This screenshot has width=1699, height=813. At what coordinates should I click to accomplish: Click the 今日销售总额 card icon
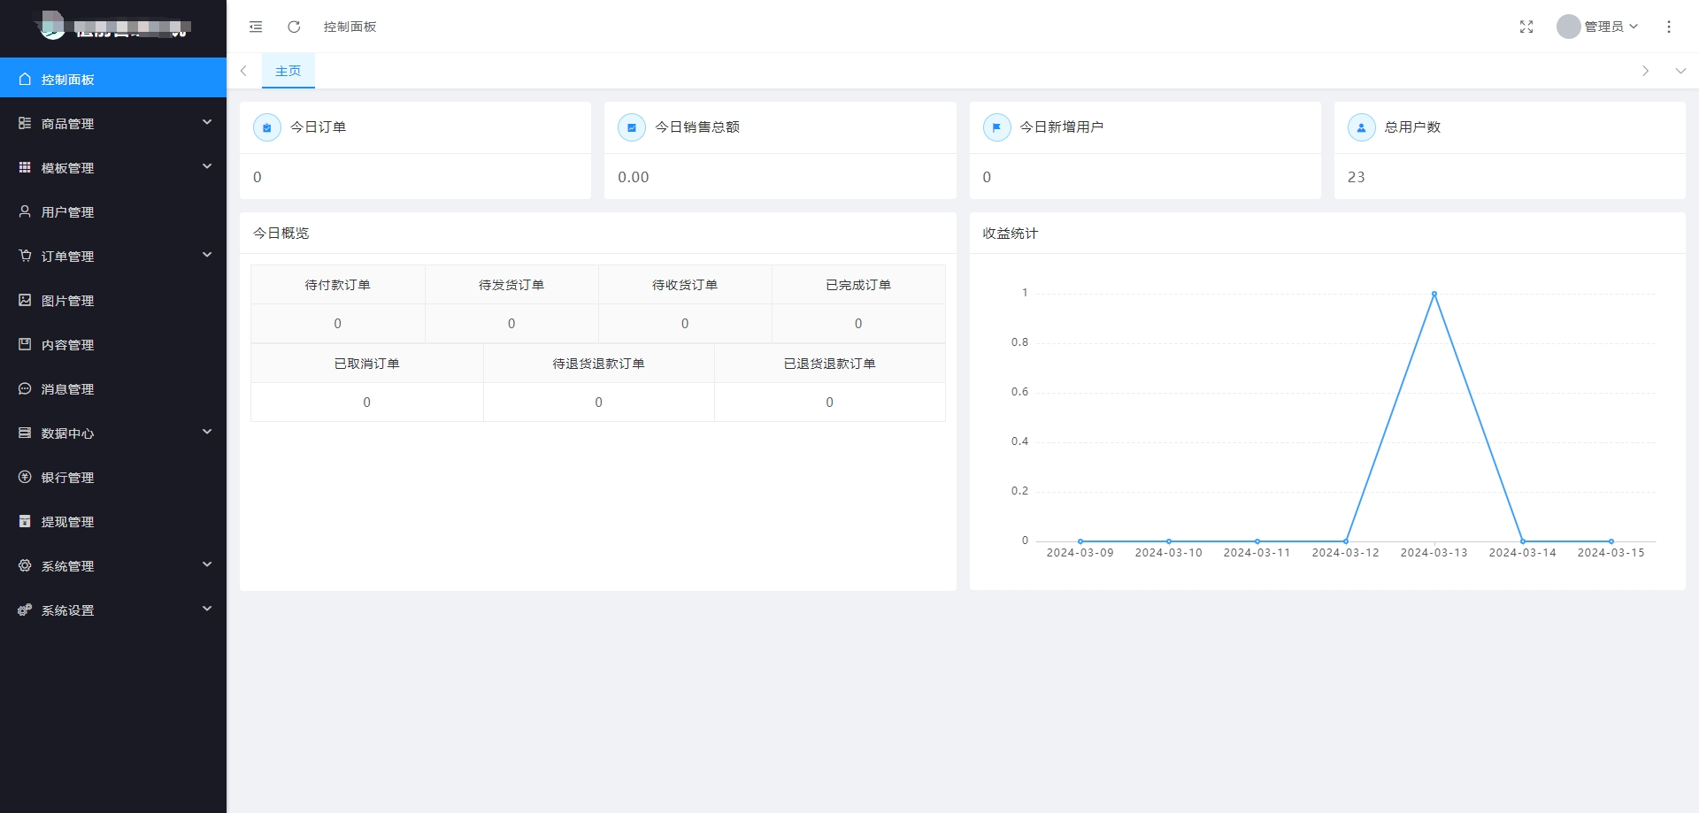click(x=632, y=127)
